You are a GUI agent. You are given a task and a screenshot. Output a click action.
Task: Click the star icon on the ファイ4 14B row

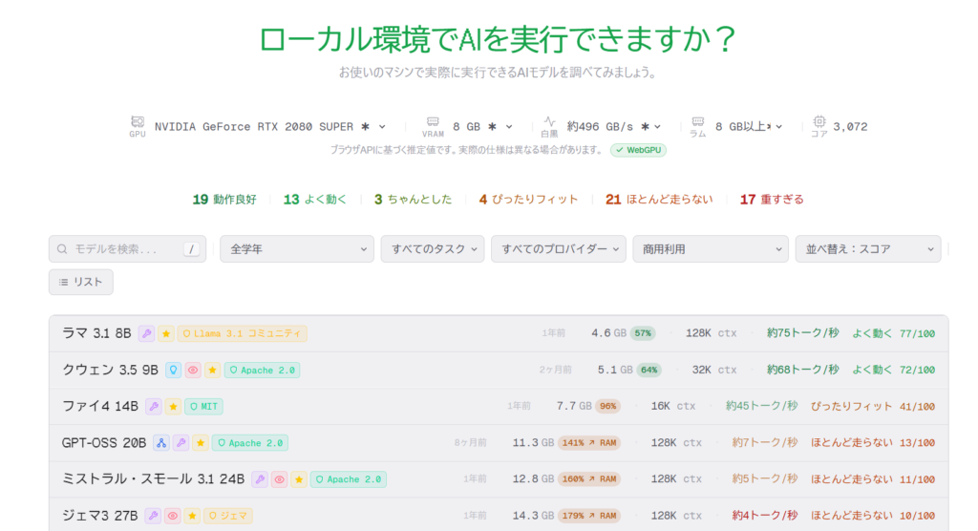(173, 406)
